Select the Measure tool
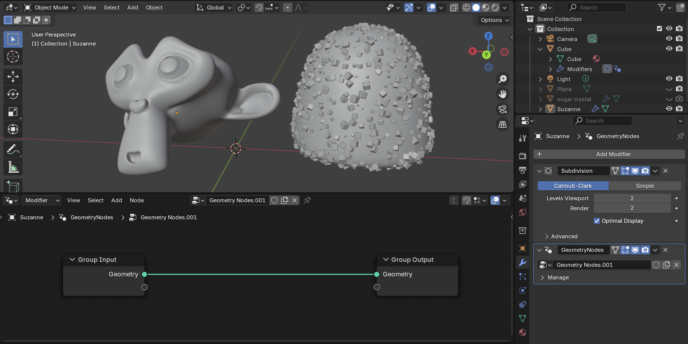The width and height of the screenshot is (688, 344). pyautogui.click(x=13, y=167)
